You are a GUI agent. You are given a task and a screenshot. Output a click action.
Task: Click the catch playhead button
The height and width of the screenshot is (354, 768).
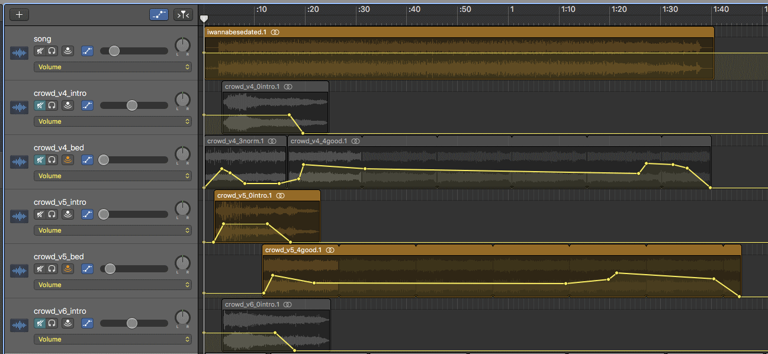coord(183,15)
